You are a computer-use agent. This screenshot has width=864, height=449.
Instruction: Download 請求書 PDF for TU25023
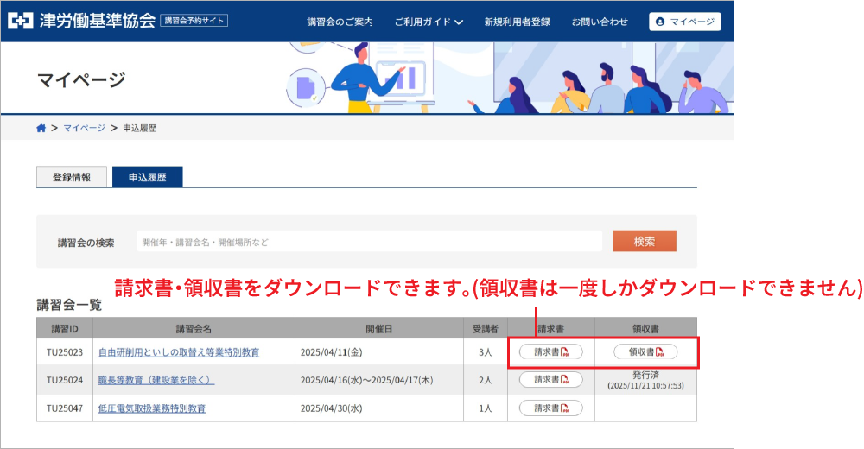click(550, 351)
